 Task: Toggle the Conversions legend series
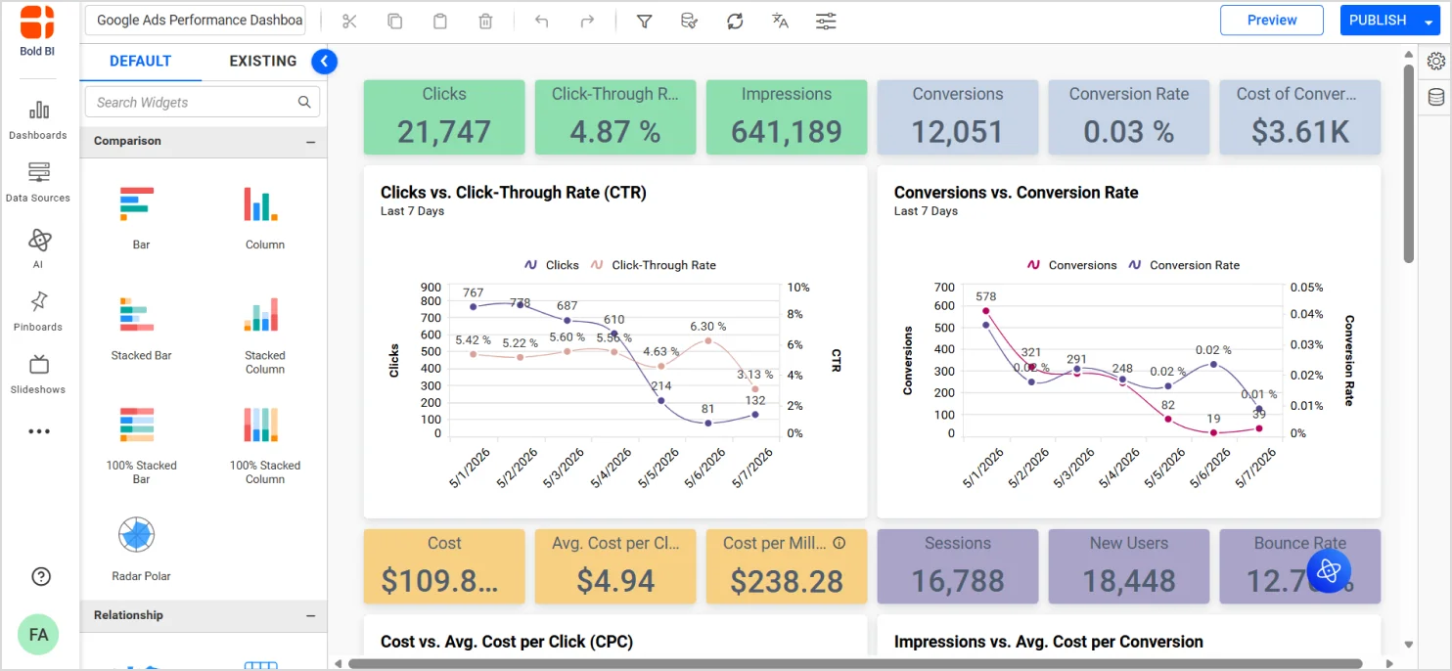point(1071,265)
